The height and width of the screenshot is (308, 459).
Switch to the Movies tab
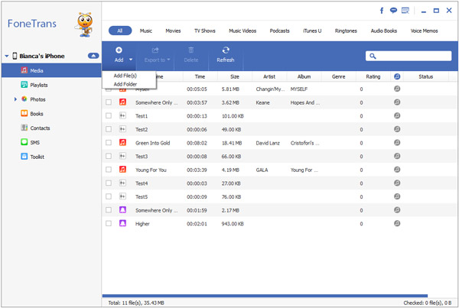tap(173, 31)
